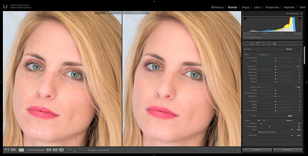Collapse Pincel brush options triangle
308x156 pixels.
300,120
